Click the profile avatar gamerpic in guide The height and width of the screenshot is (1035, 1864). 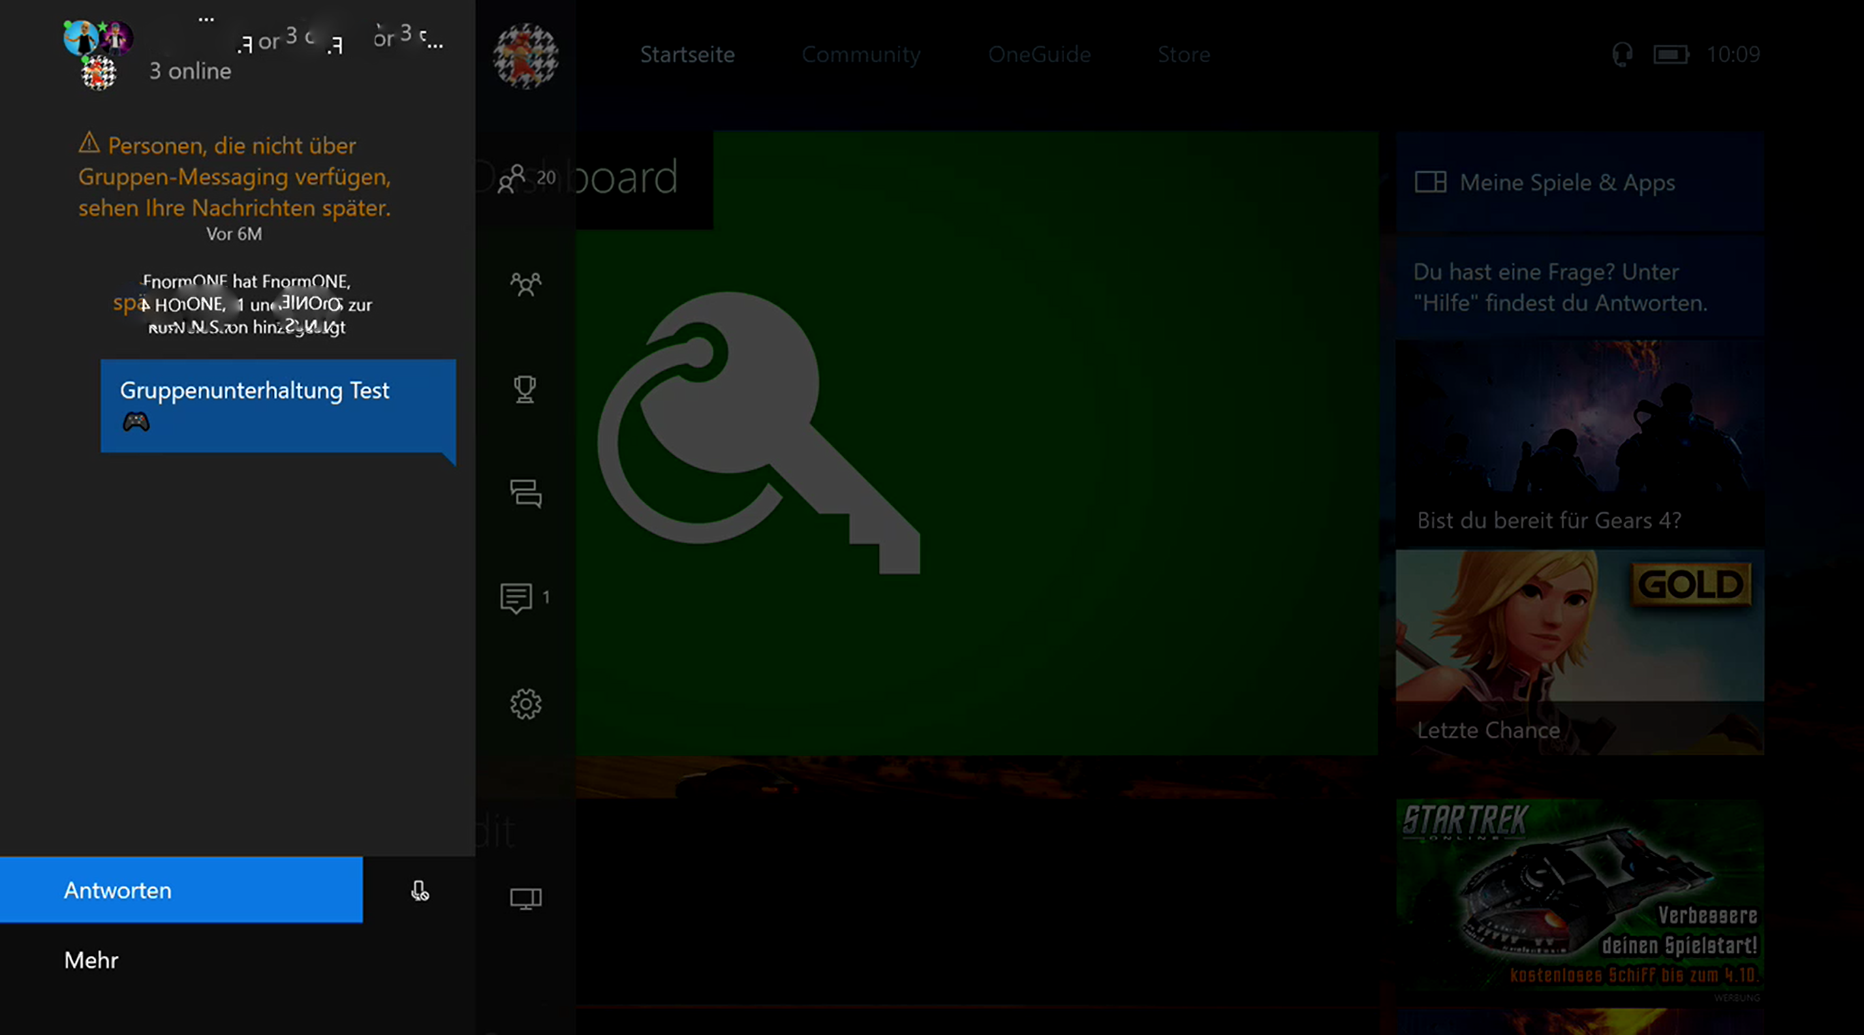tap(525, 56)
